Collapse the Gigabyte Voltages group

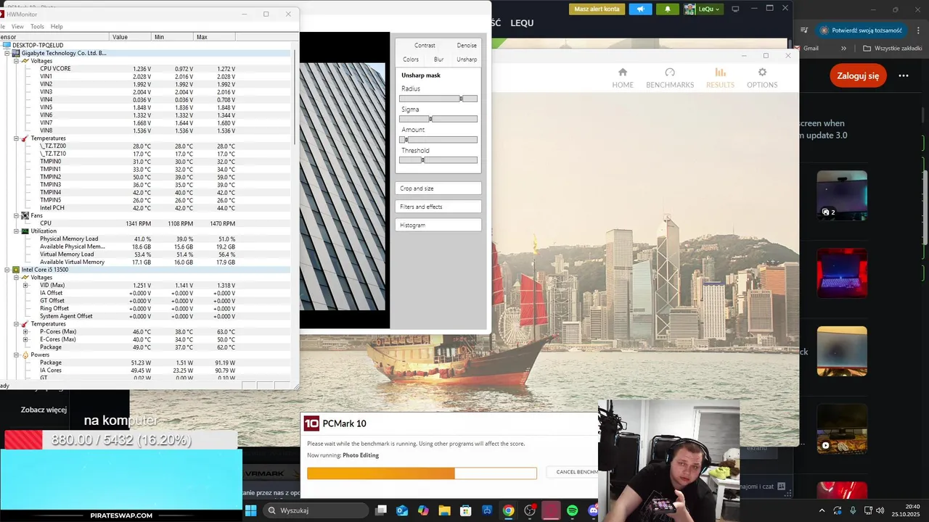pyautogui.click(x=16, y=61)
